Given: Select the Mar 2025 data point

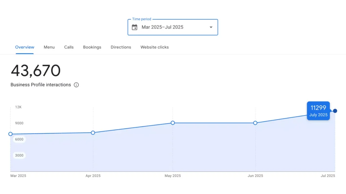Looking at the screenshot, I should [x=10, y=134].
